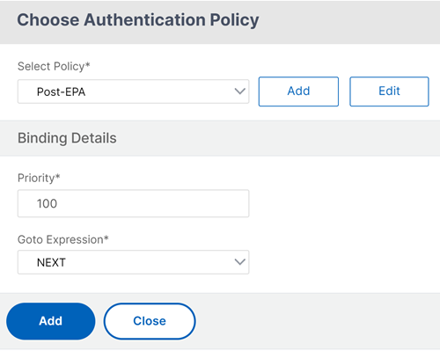Click the Choose Authentication Policy title
Image resolution: width=440 pixels, height=351 pixels.
[x=138, y=20]
